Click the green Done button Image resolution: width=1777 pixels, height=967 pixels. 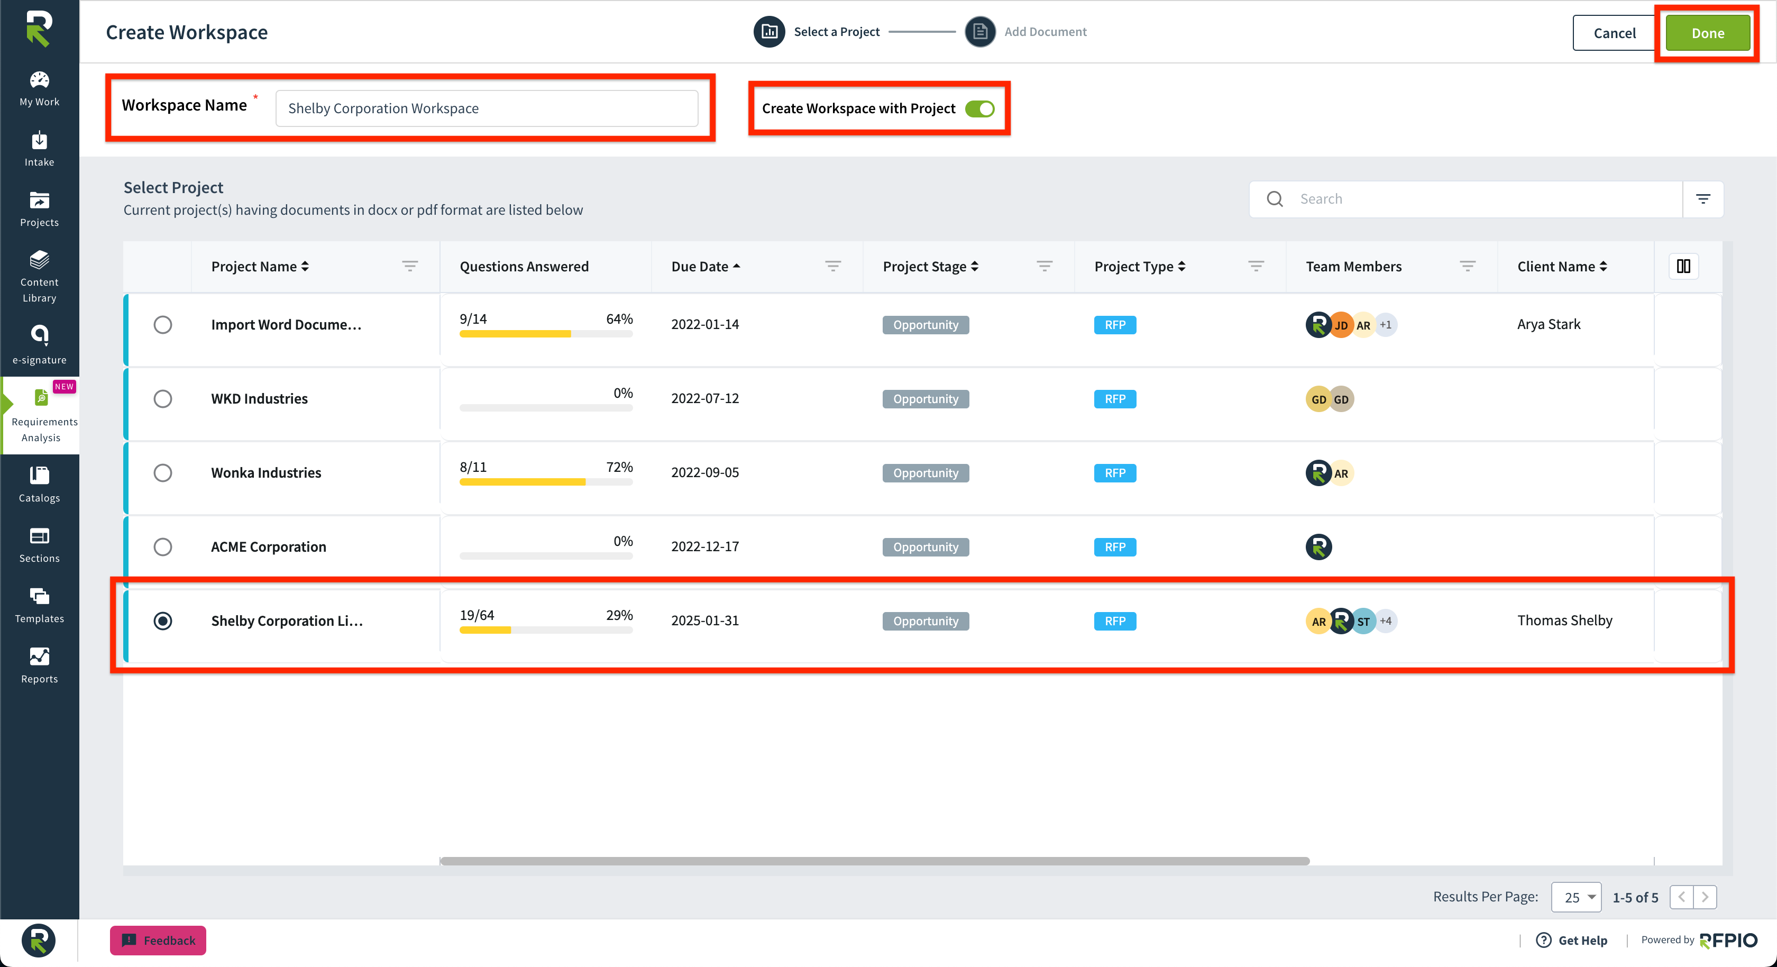click(x=1708, y=33)
